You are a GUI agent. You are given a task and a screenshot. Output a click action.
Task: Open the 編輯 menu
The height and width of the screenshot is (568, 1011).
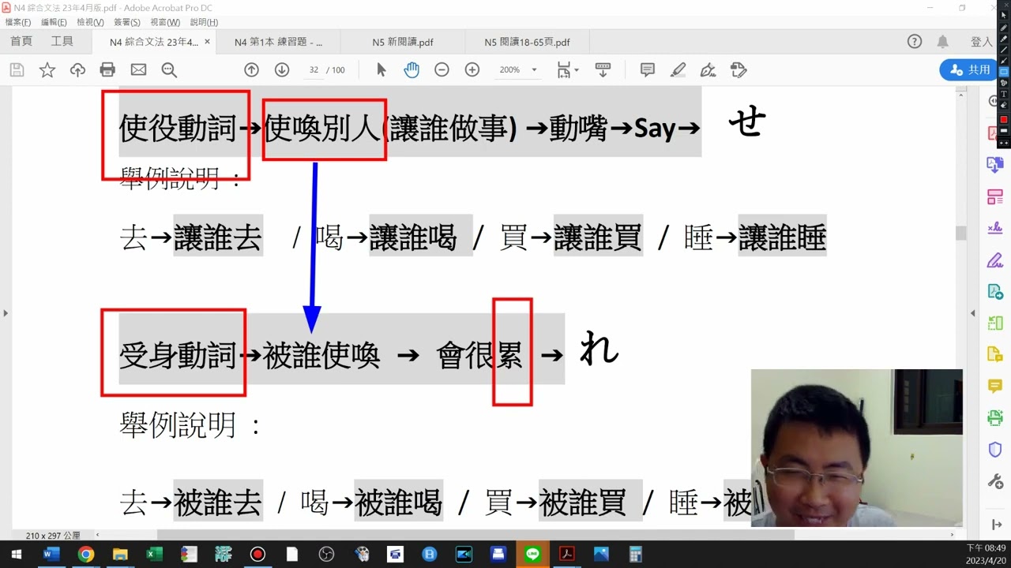pos(54,22)
